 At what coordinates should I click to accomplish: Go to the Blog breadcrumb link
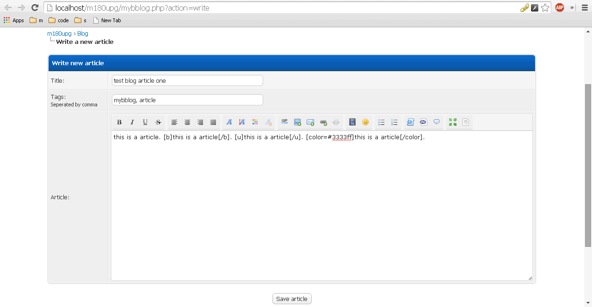82,34
